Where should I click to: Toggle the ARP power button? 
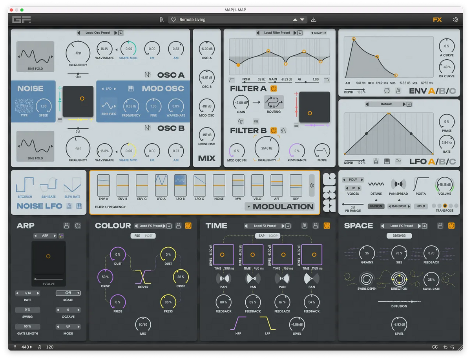78,226
